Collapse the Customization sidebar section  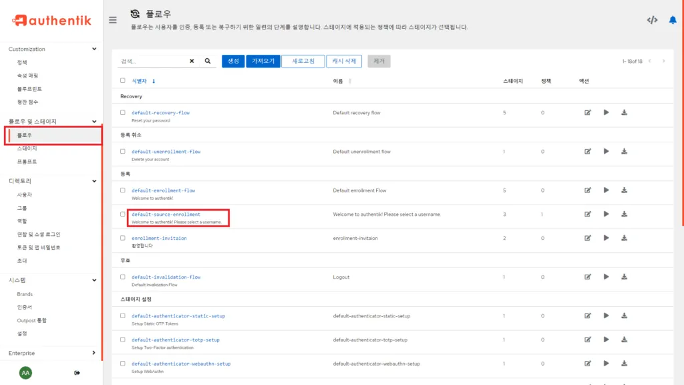pyautogui.click(x=94, y=49)
